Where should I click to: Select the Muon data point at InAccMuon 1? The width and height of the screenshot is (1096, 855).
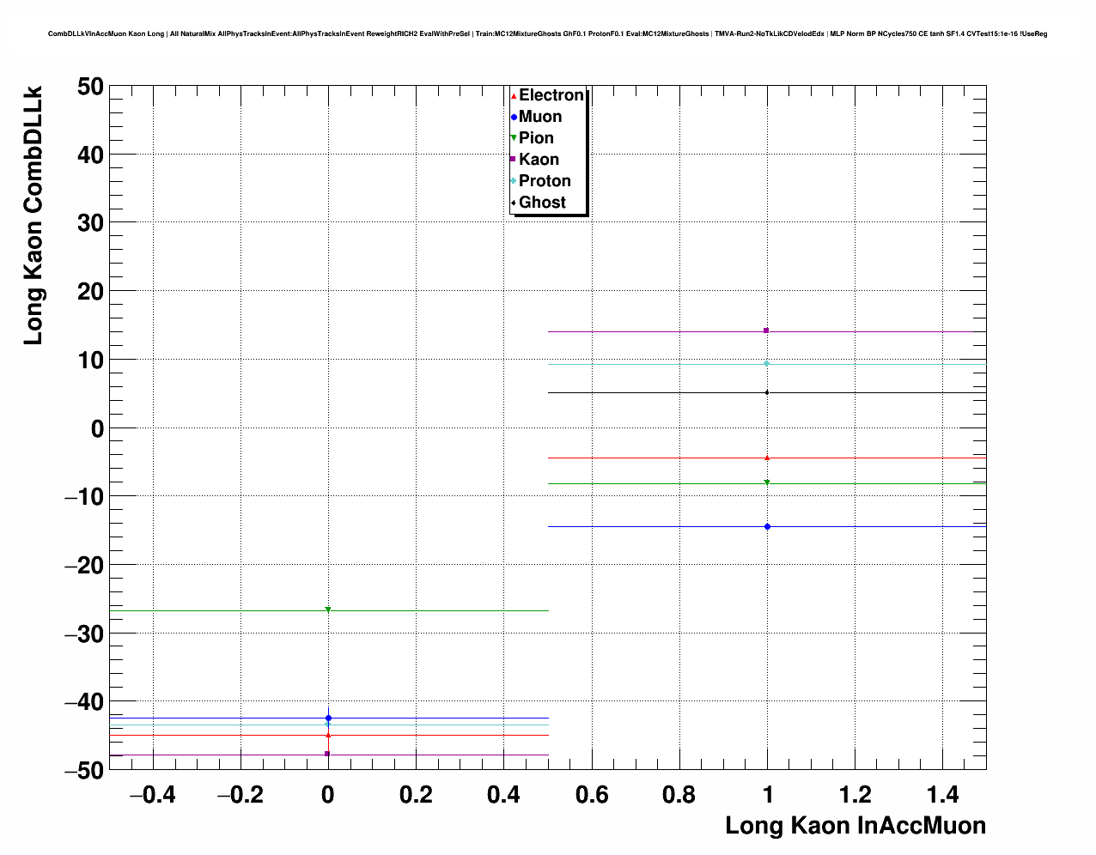tap(767, 526)
